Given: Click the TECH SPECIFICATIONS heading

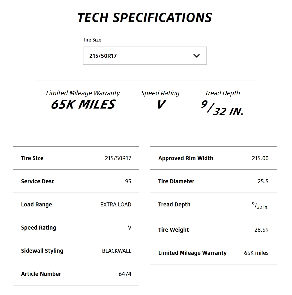Looking at the screenshot, I should 145,18.
